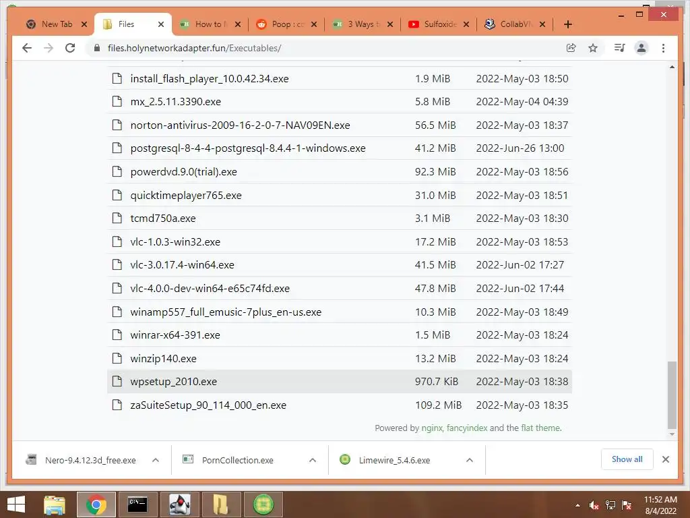Viewport: 690px width, 518px height.
Task: Close the New Tab tab
Action: pyautogui.click(x=84, y=24)
